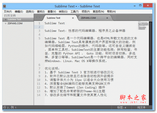Viewport: 157px width, 113px height.
Task: Open the 文件(F) menu
Action: coord(8,12)
